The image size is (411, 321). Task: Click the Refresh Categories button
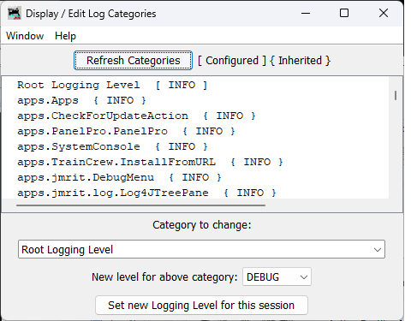[133, 61]
